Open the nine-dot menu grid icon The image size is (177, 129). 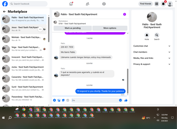point(156,4)
